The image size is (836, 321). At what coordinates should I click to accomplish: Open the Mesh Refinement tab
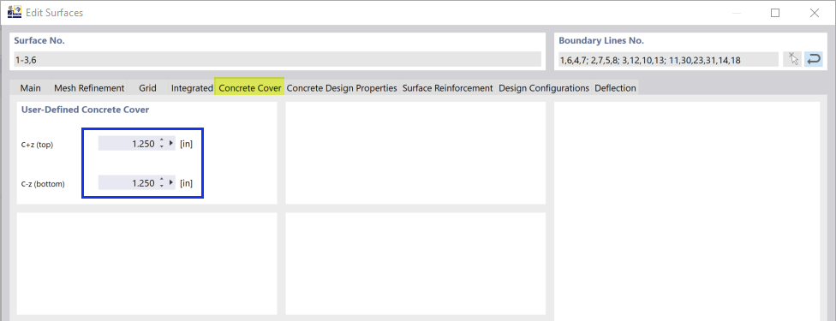pyautogui.click(x=90, y=88)
